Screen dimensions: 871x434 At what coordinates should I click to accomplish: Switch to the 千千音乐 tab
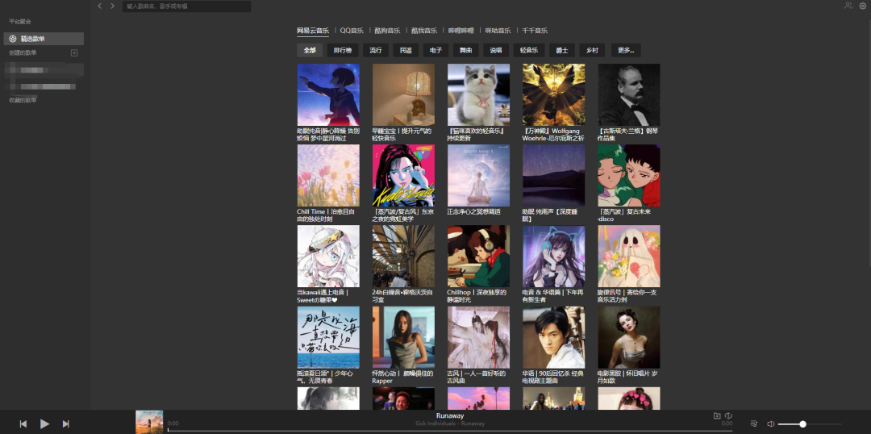535,31
